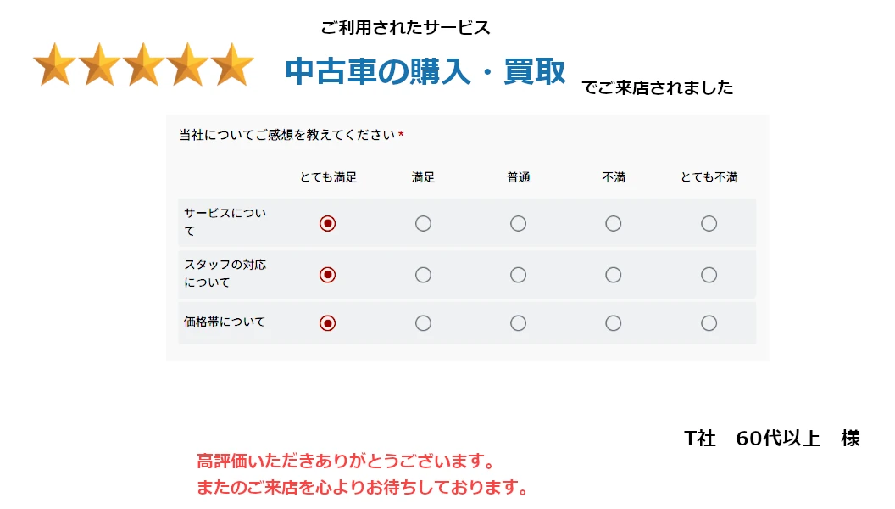Click the first gold star
The image size is (895, 509).
(x=55, y=65)
